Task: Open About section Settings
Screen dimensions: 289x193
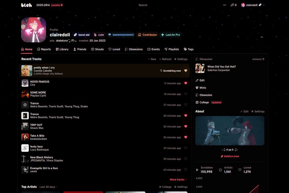Action: [x=258, y=111]
